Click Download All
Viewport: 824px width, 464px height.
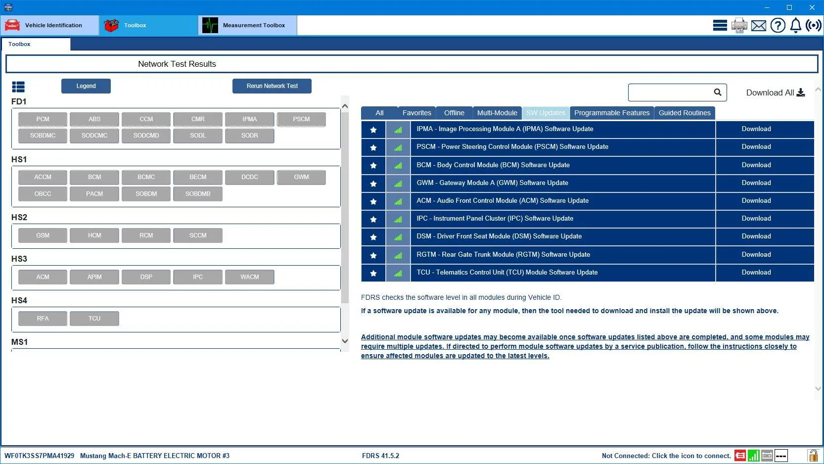[x=776, y=93]
